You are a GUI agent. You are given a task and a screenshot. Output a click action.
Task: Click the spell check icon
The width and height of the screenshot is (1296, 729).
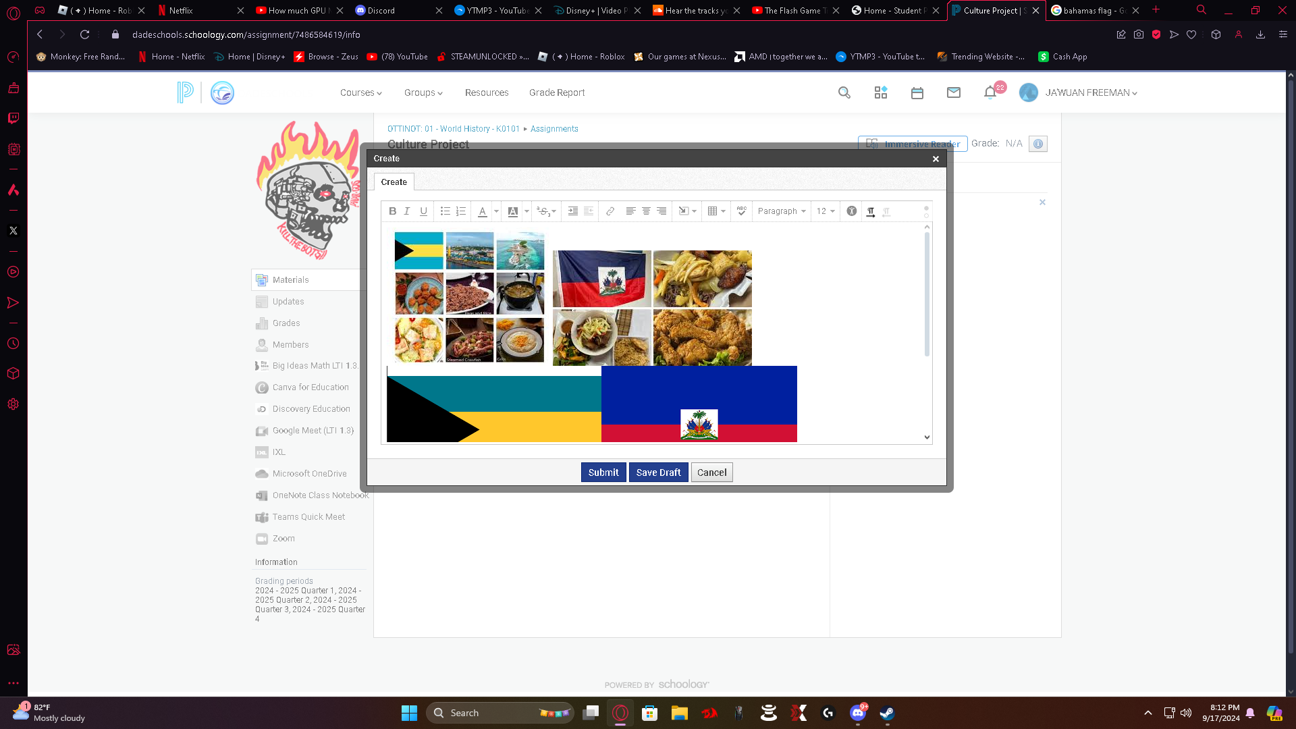(741, 211)
